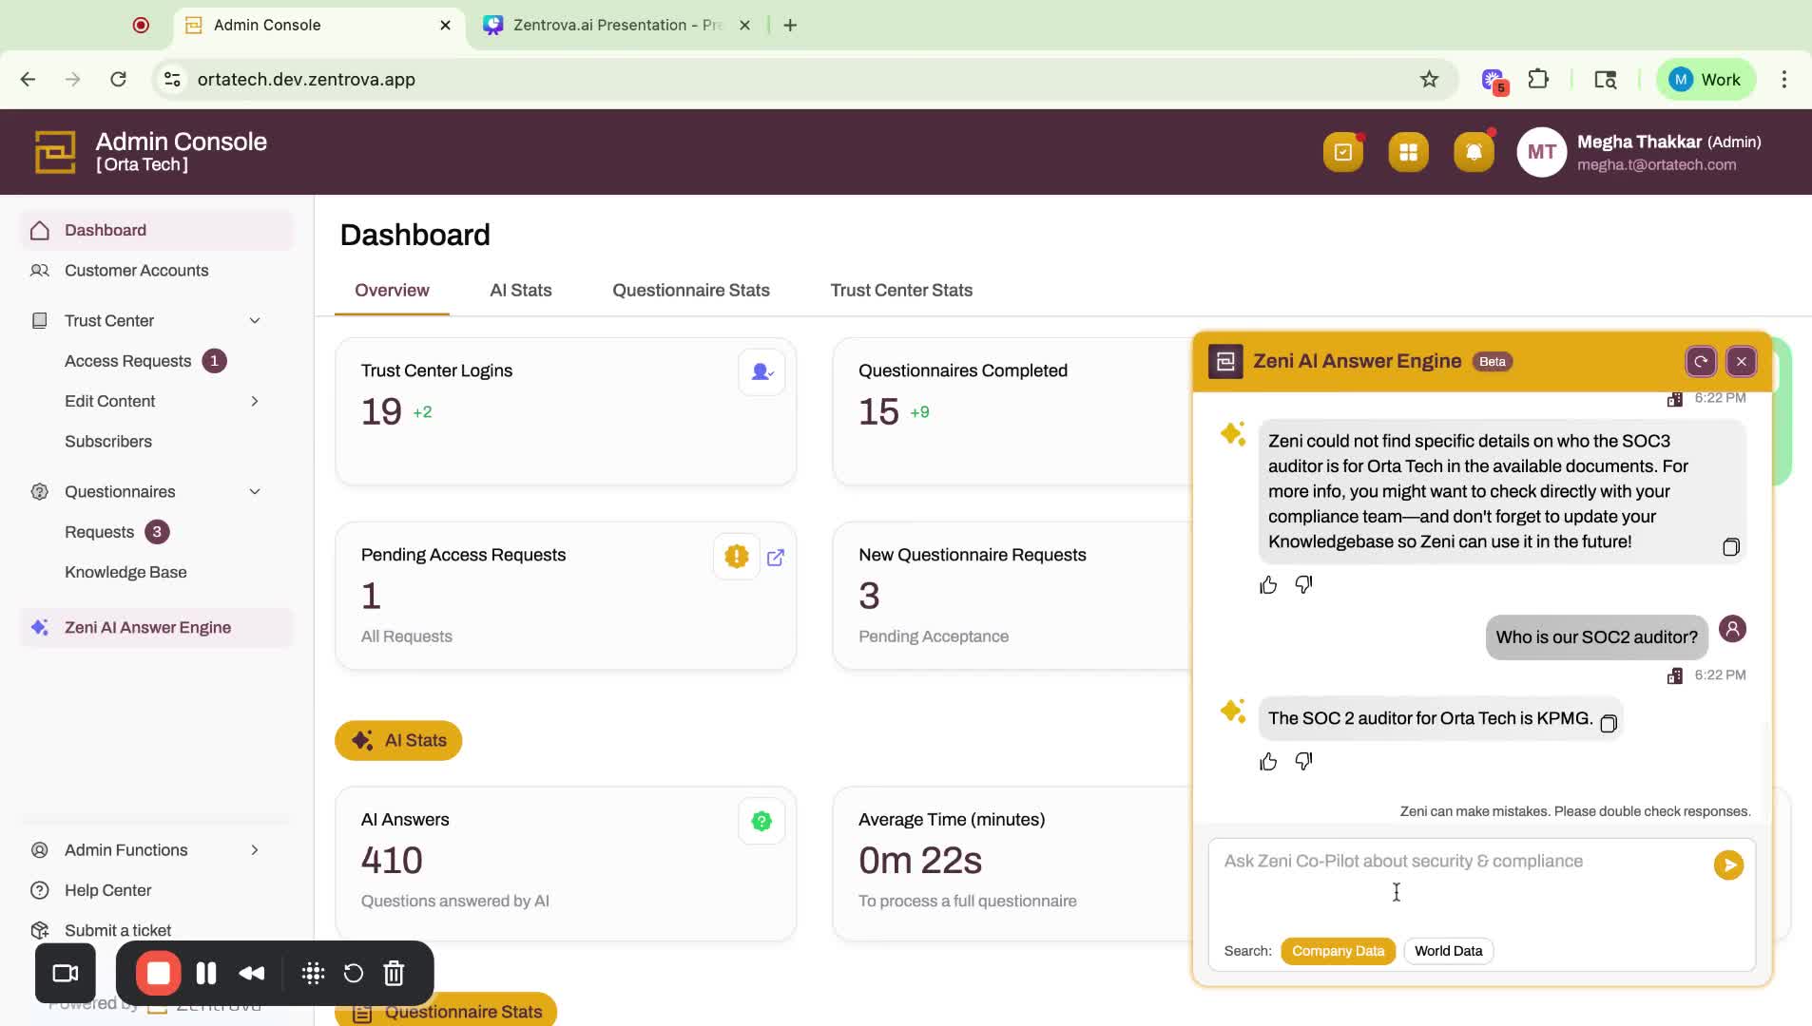Thumbs up the SOC3 auditor response
Image resolution: width=1812 pixels, height=1026 pixels.
(1268, 585)
